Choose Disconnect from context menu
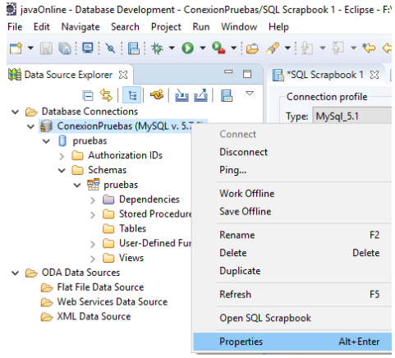The image size is (395, 358). [292, 152]
